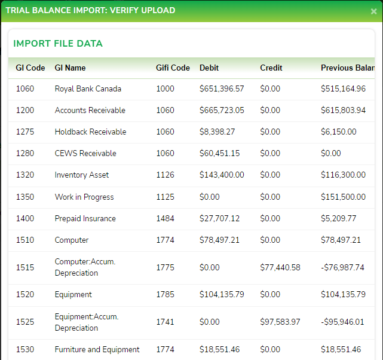The width and height of the screenshot is (383, 360).
Task: Click GI code 1530 cell
Action: (25, 349)
